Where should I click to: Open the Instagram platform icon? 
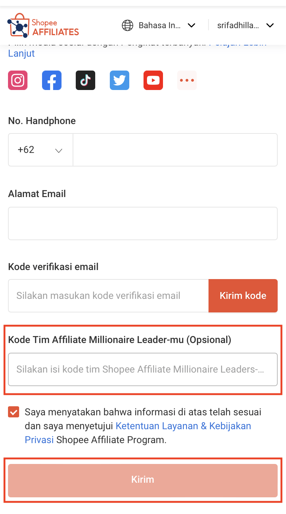pos(17,80)
